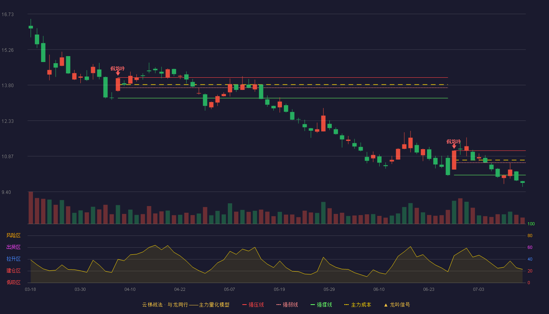Click the 16.73 price axis label
Image resolution: width=549 pixels, height=314 pixels.
tap(7, 15)
